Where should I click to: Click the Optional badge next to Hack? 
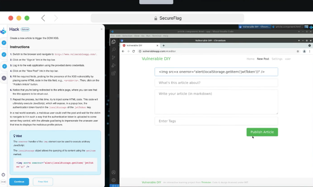[25, 29]
